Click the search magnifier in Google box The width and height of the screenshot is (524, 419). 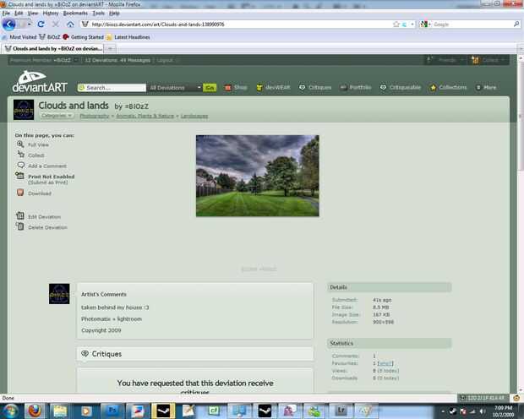pos(516,24)
